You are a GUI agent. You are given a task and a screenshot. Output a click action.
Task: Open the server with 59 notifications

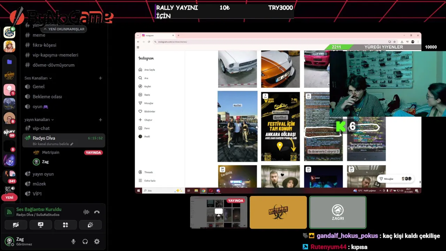coord(9,132)
